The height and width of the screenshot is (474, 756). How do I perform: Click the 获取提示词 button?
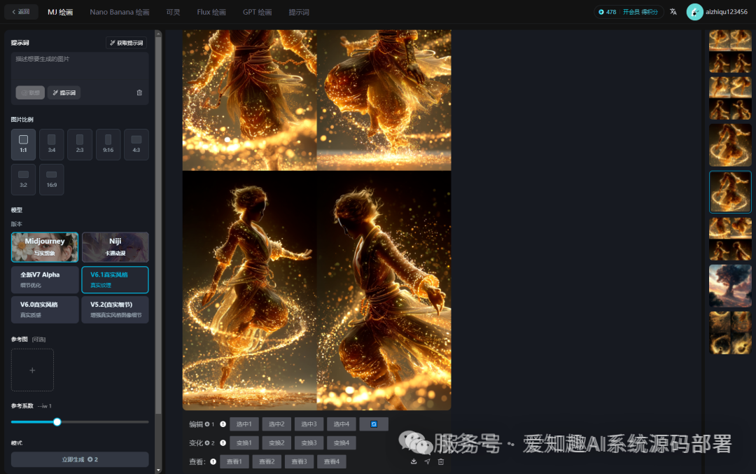(x=127, y=43)
